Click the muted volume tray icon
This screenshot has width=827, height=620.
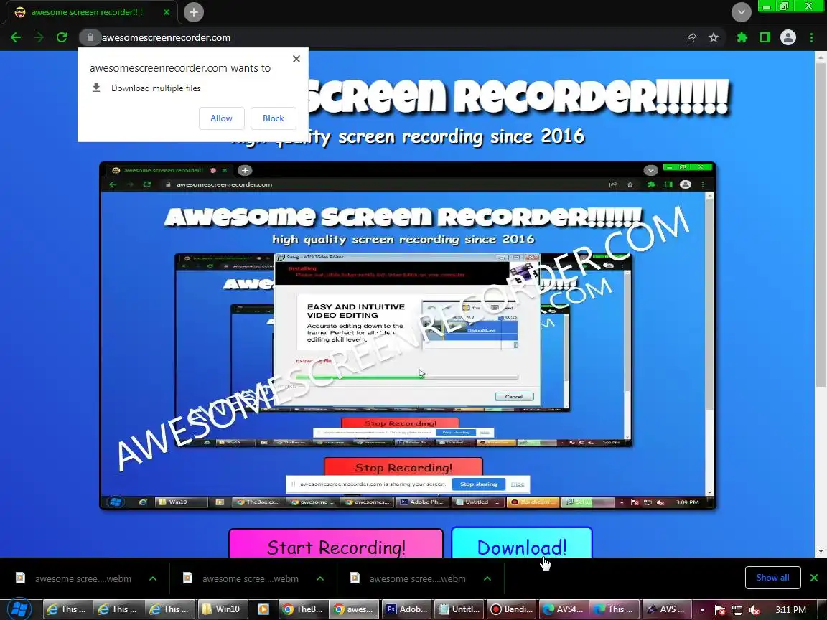(x=754, y=609)
